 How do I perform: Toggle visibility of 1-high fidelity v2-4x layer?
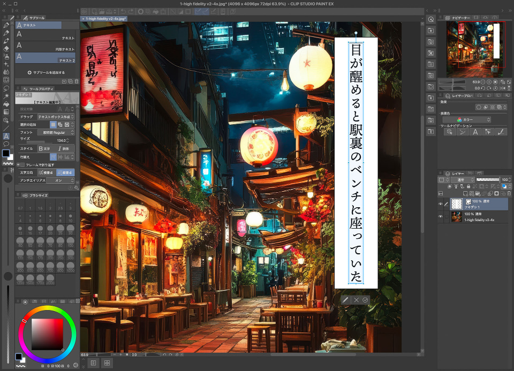pos(441,216)
